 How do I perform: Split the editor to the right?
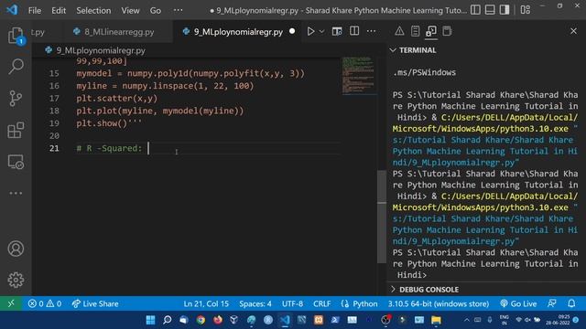pyautogui.click(x=354, y=31)
